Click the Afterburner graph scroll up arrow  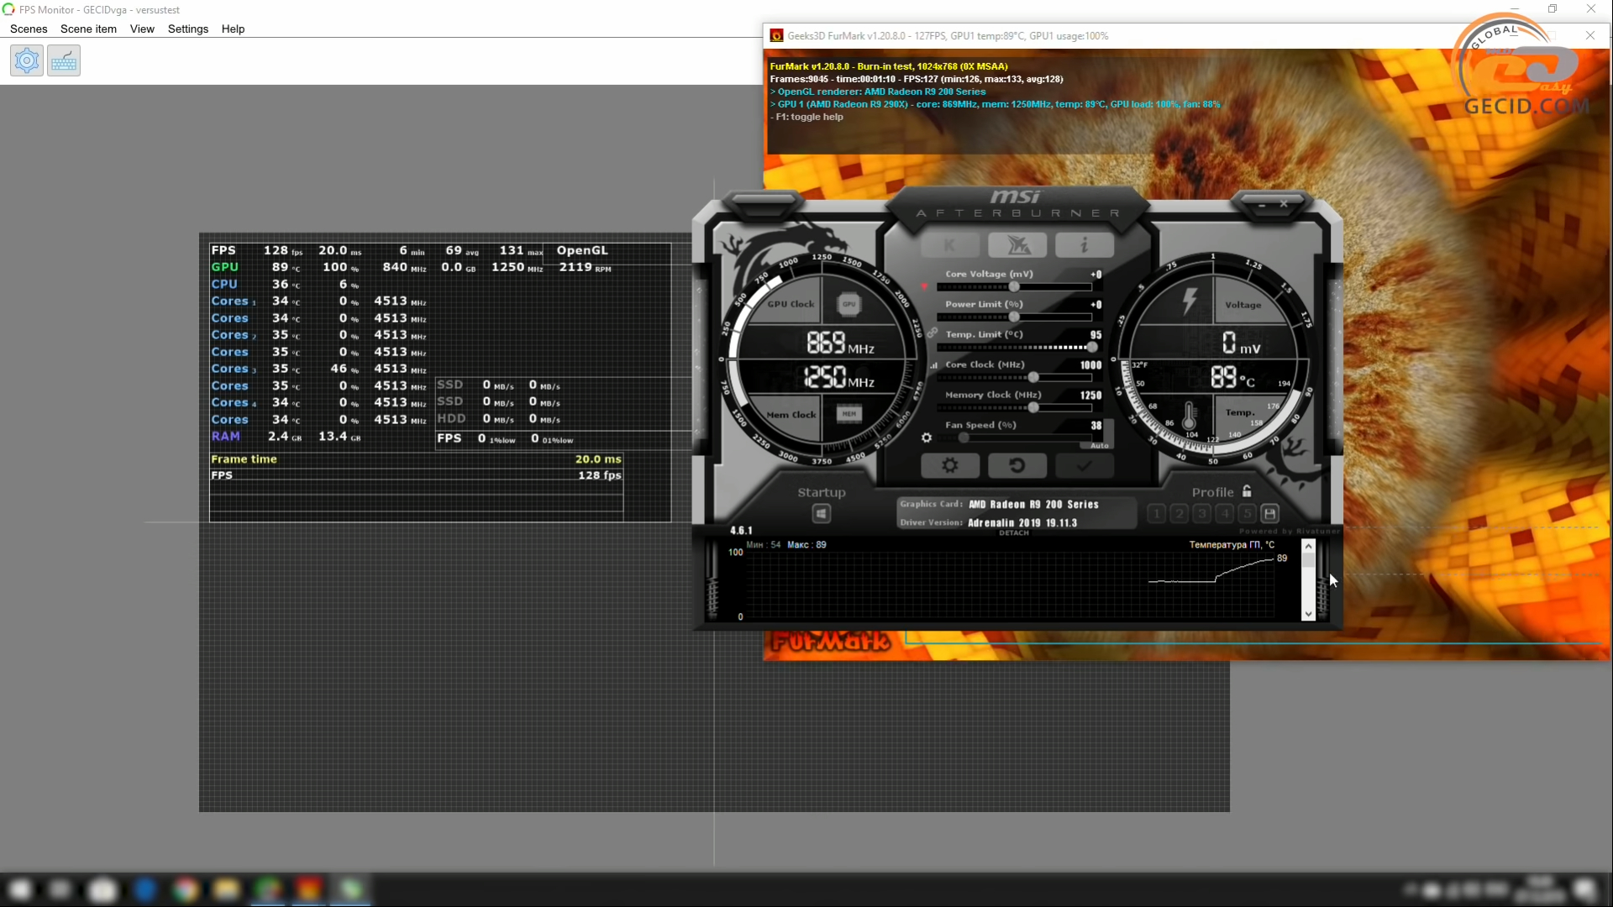1308,546
